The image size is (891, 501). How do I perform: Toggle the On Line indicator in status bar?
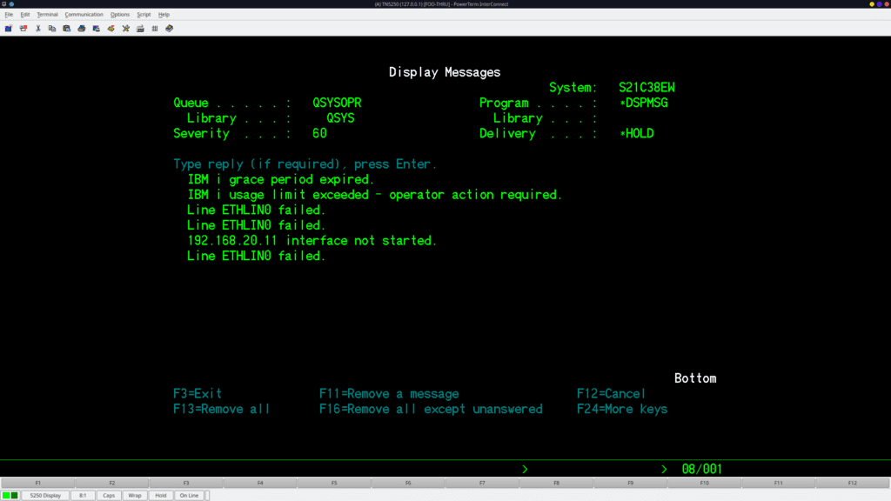click(x=189, y=495)
